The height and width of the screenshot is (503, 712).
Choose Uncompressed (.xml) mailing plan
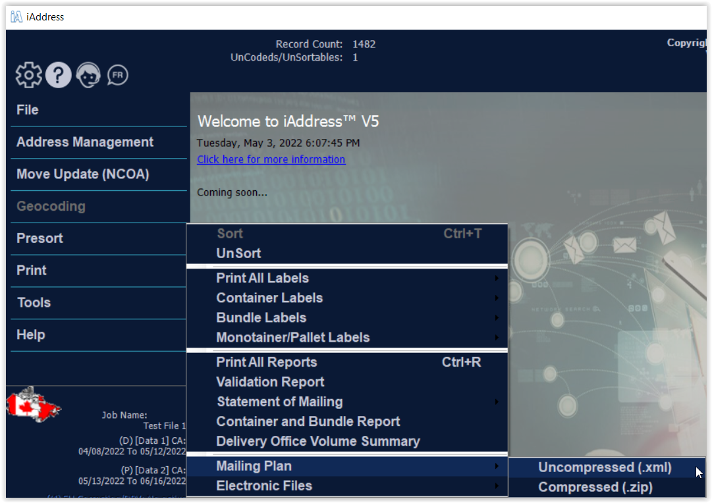[x=607, y=467]
